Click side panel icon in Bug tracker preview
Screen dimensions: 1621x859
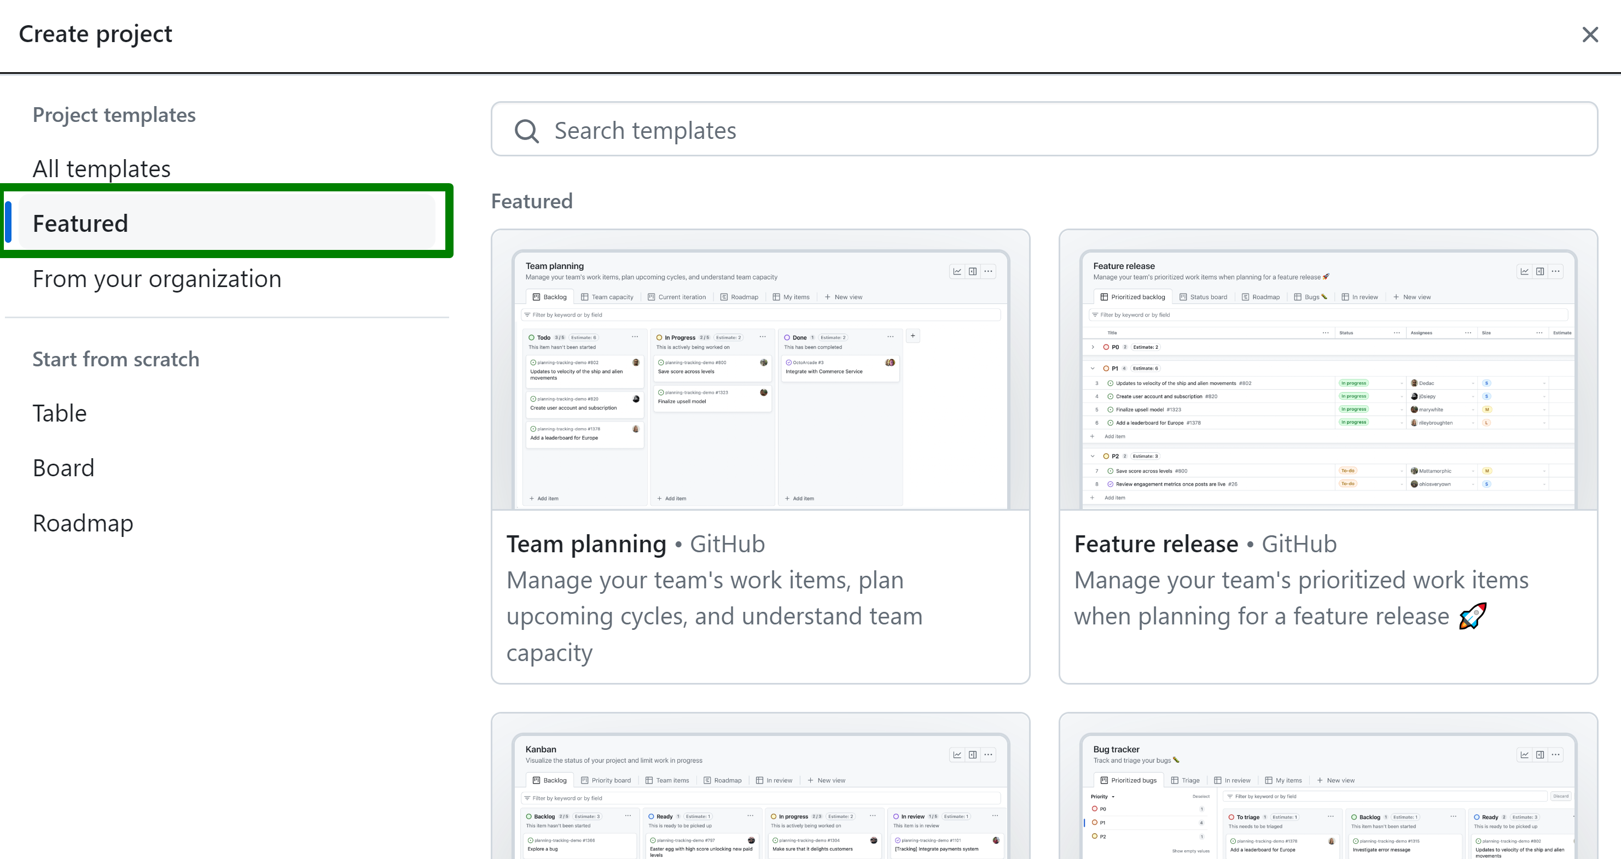tap(1541, 755)
